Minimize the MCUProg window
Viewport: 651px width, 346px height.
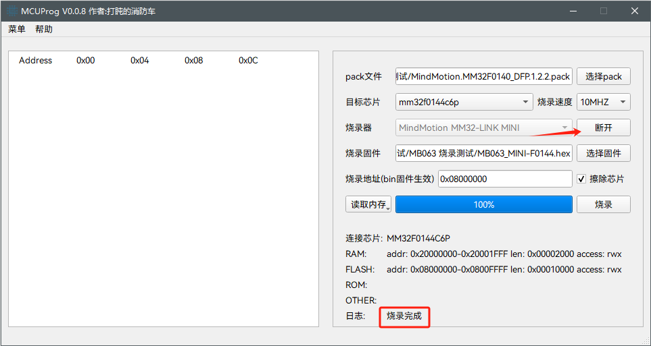(x=573, y=11)
